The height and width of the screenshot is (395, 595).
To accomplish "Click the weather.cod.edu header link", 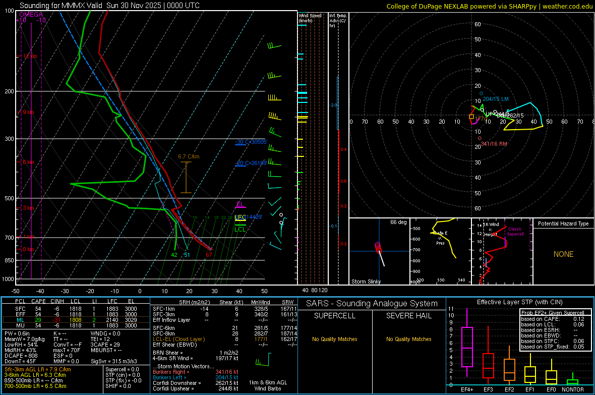I will tap(567, 6).
